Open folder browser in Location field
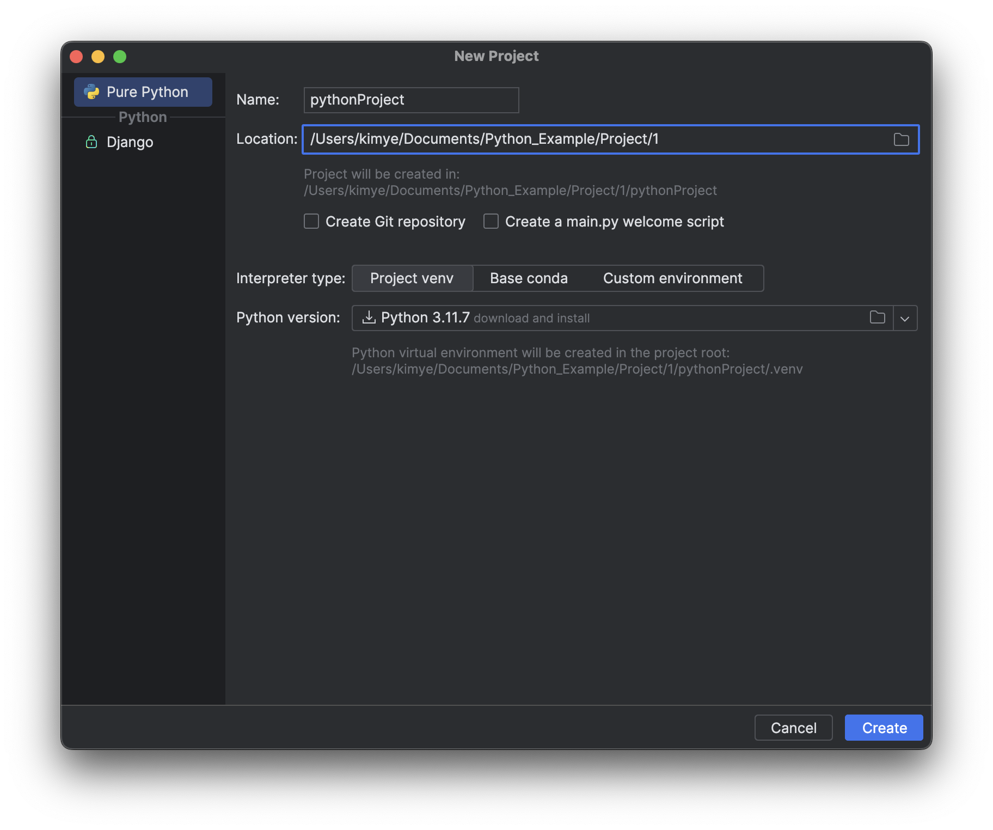Viewport: 993px width, 830px height. (x=901, y=139)
